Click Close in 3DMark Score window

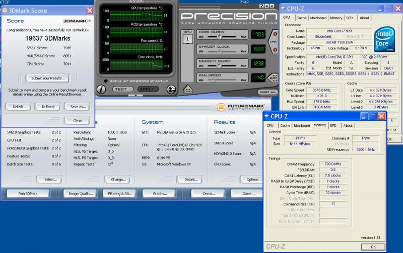coord(78,121)
